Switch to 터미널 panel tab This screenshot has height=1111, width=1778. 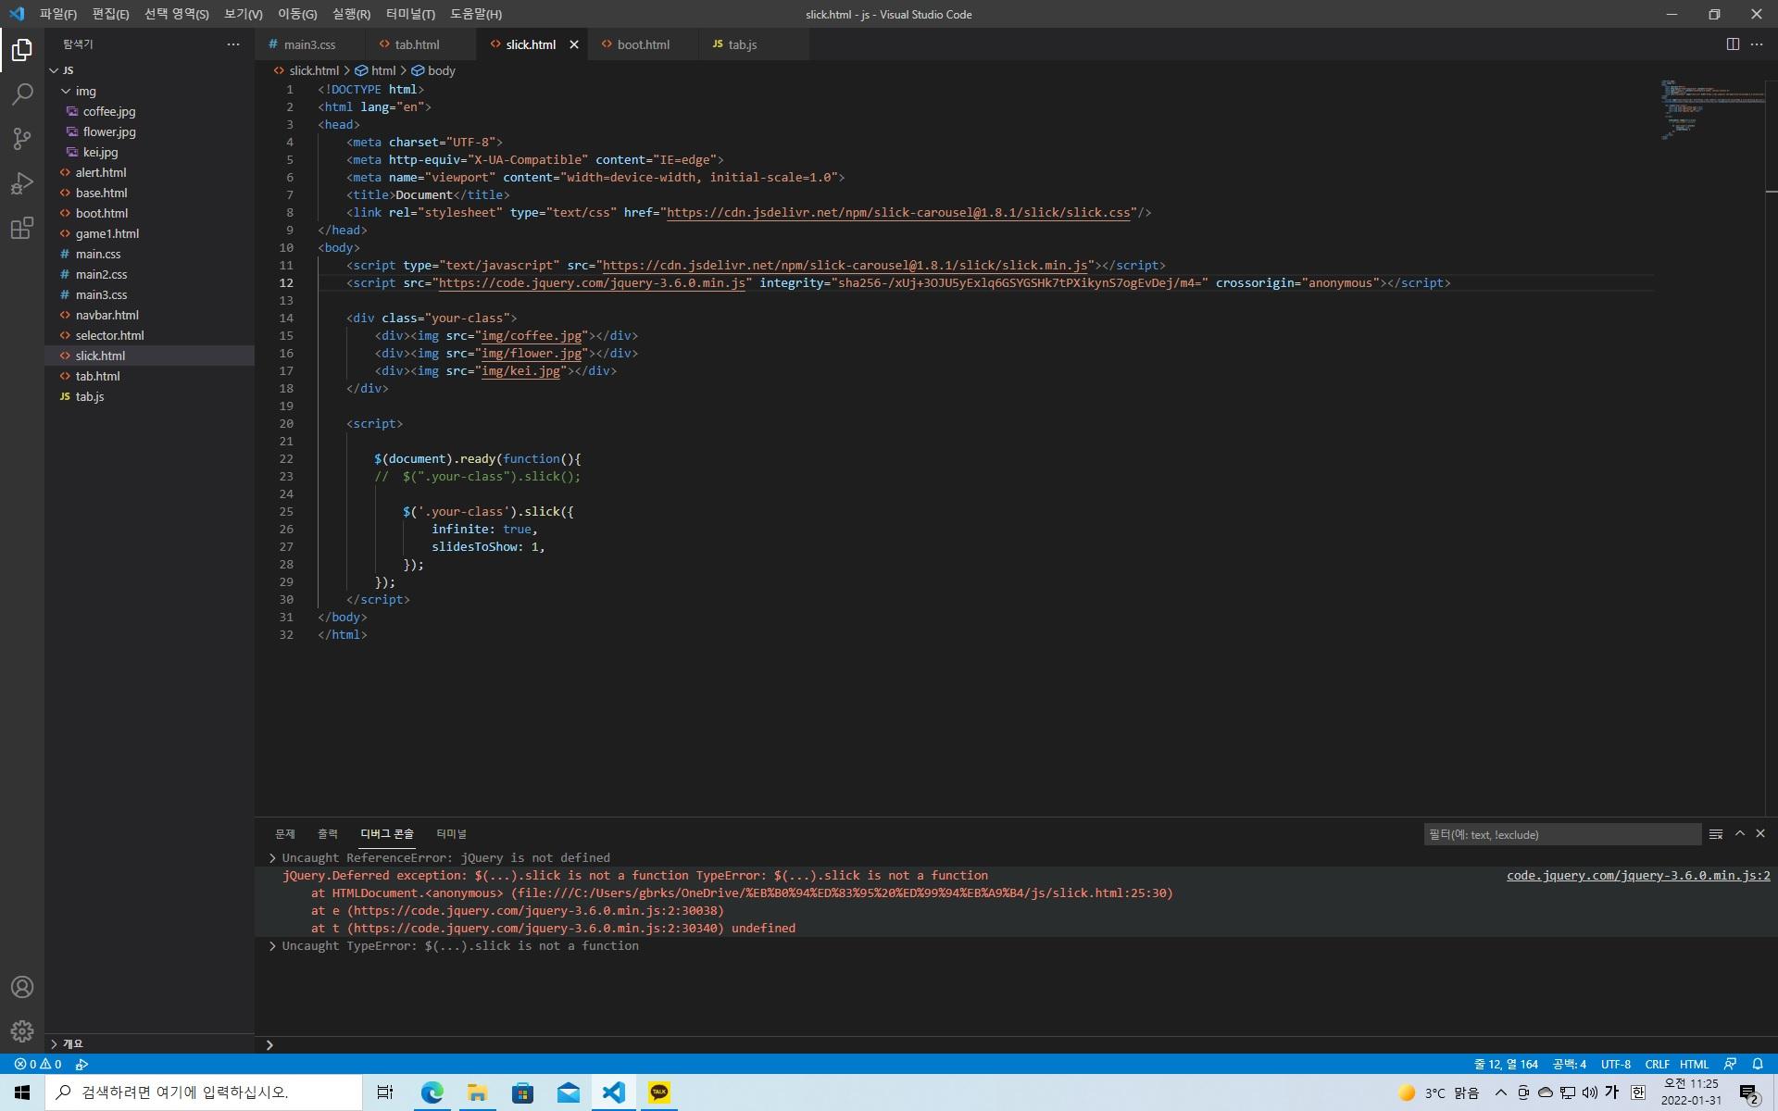click(451, 834)
